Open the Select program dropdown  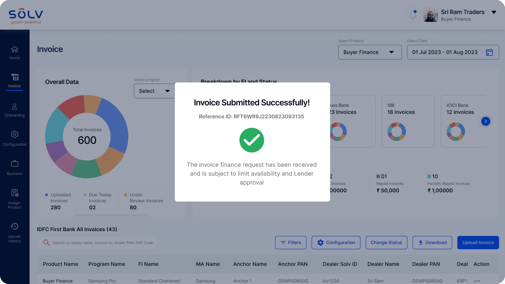click(154, 91)
